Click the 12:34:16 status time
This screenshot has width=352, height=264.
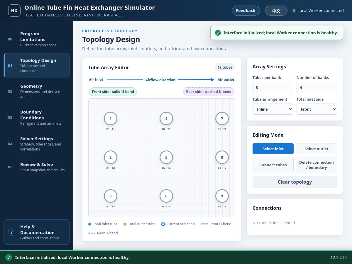[x=339, y=258]
